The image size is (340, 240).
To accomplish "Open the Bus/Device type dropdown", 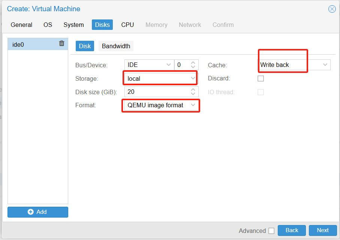I will (168, 65).
